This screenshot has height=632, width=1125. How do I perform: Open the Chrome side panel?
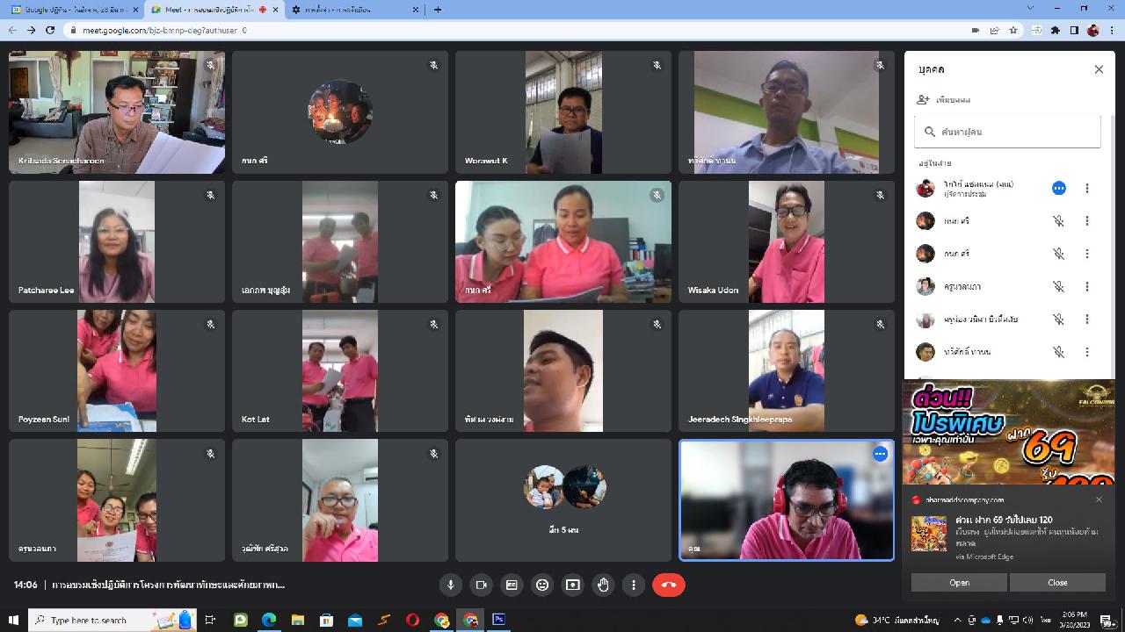(1074, 30)
